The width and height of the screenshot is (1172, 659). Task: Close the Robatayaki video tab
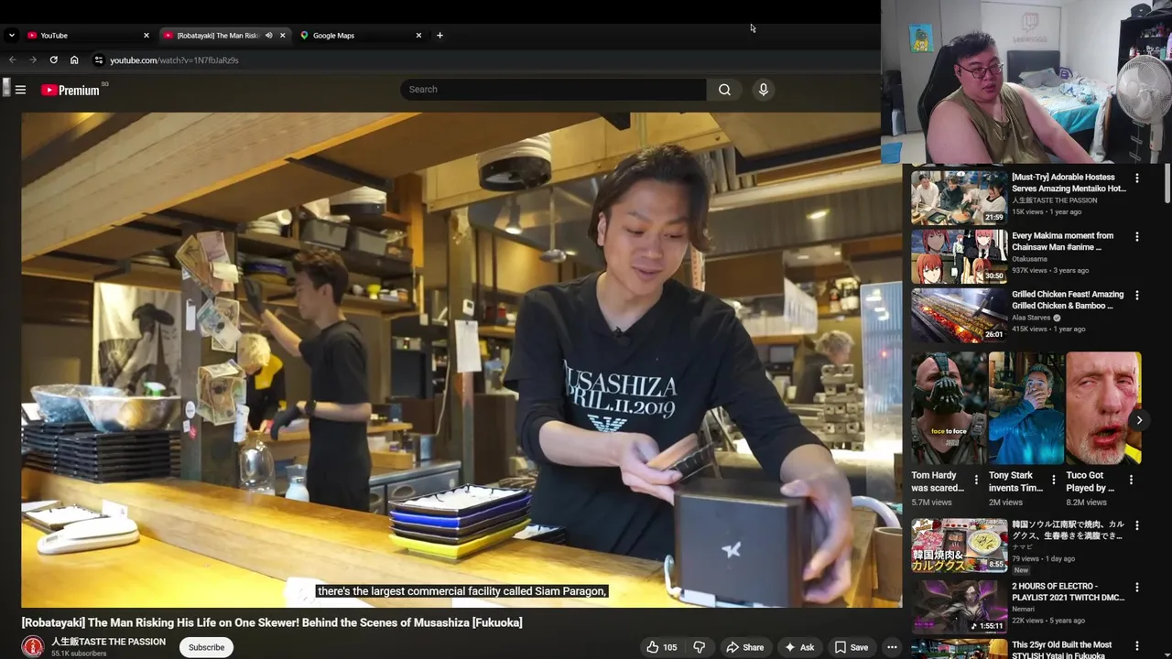coord(282,36)
